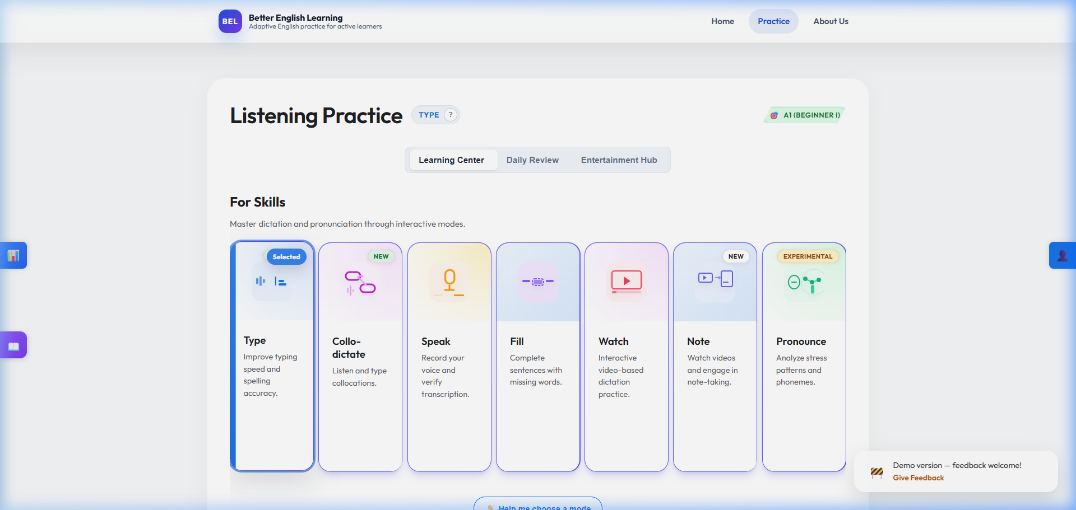Click the Pronounce phoneme graph icon
This screenshot has width=1076, height=510.
point(805,283)
